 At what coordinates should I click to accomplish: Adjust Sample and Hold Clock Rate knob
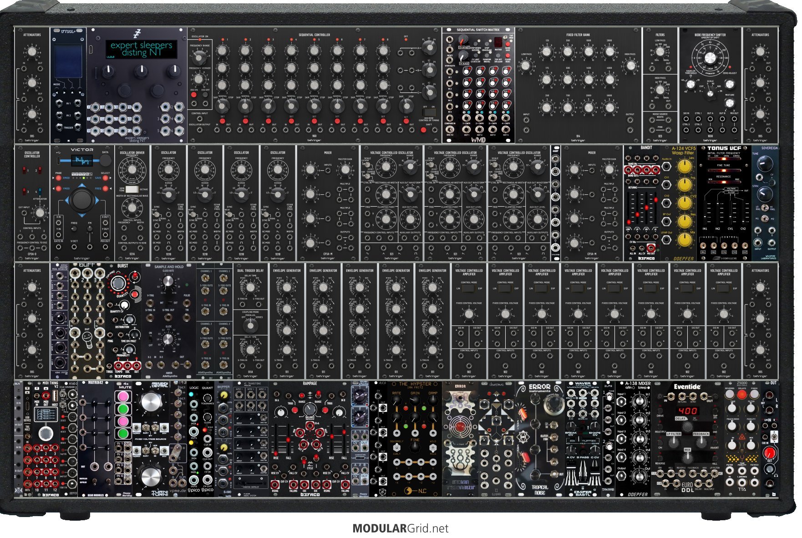click(x=168, y=282)
